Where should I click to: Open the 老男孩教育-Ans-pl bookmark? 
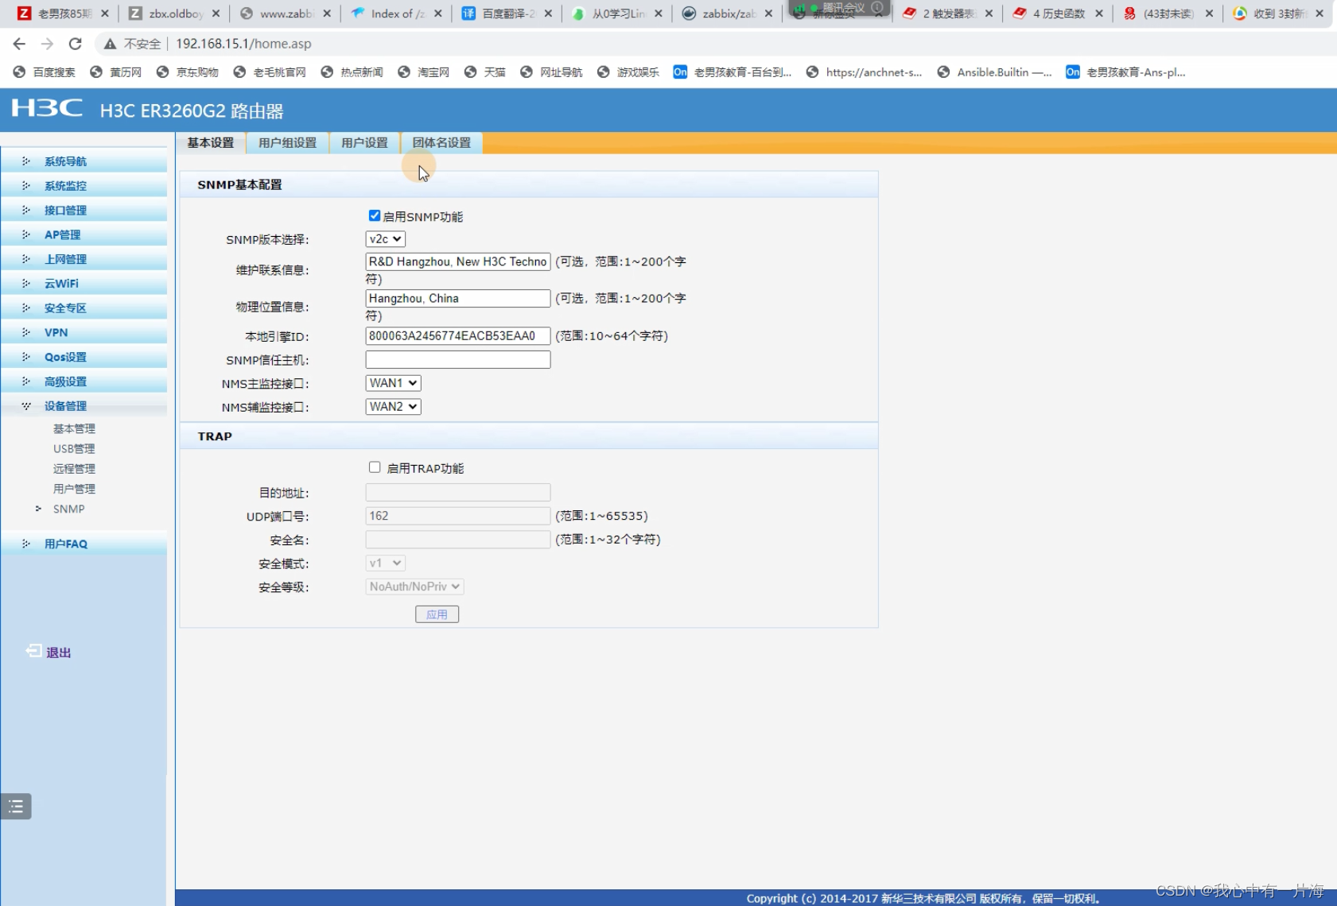[x=1126, y=72]
